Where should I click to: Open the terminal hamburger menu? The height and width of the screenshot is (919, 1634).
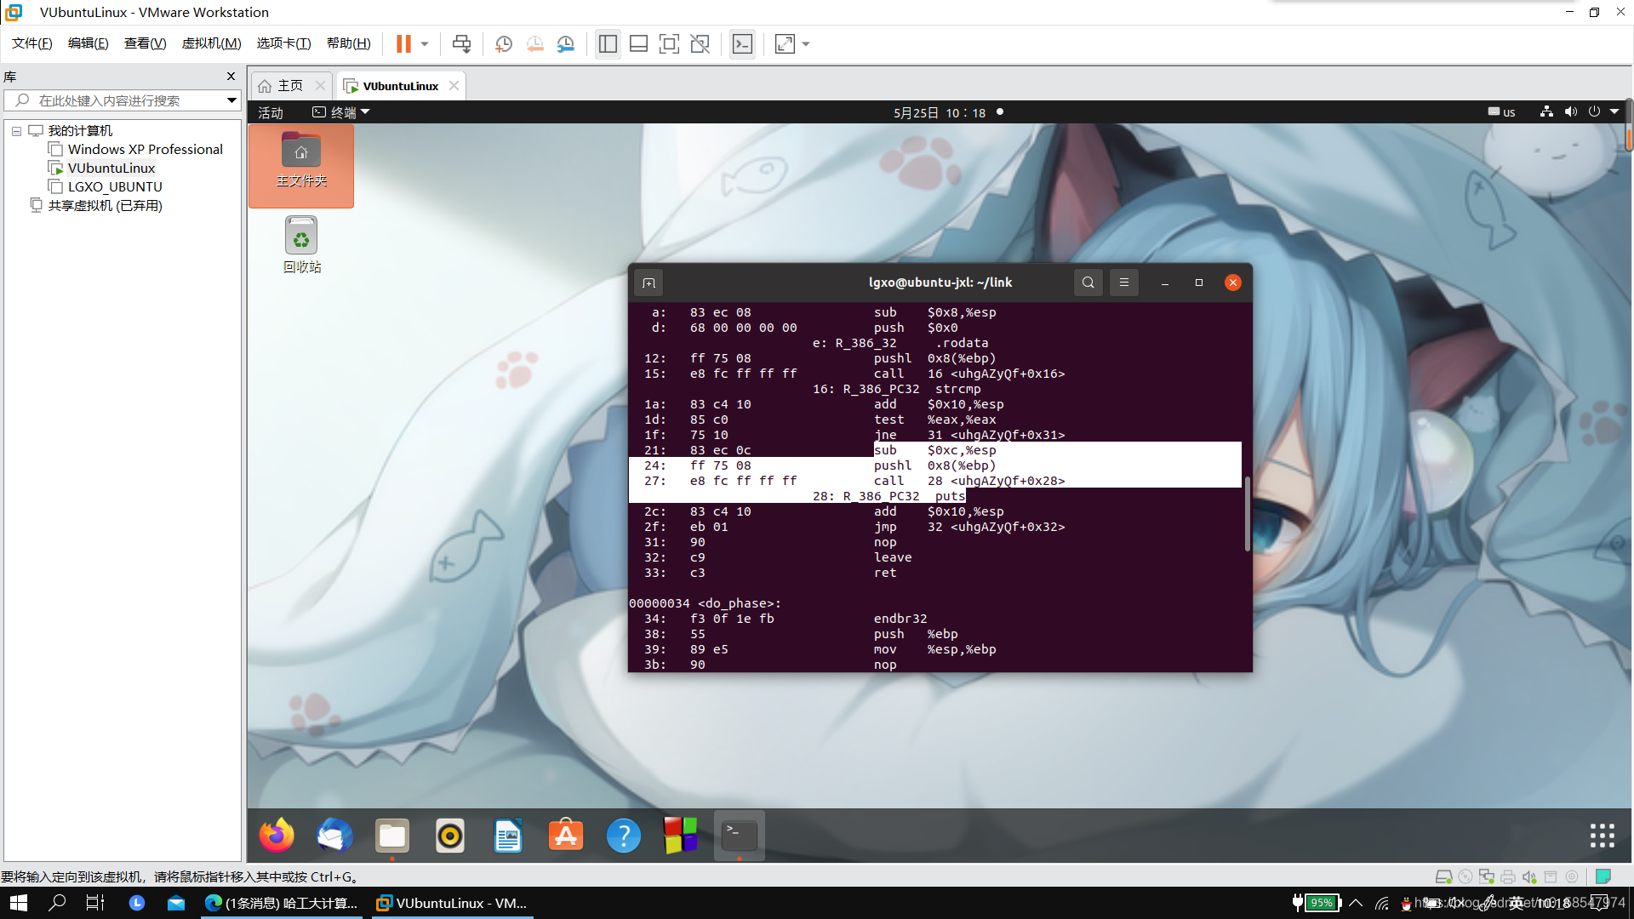pos(1123,283)
